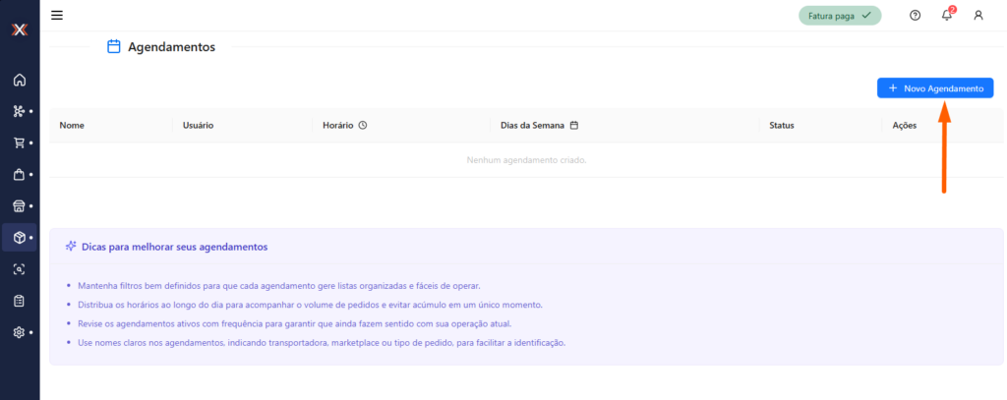1007x400 pixels.
Task: Go to Home via sidebar house icon
Action: (19, 80)
